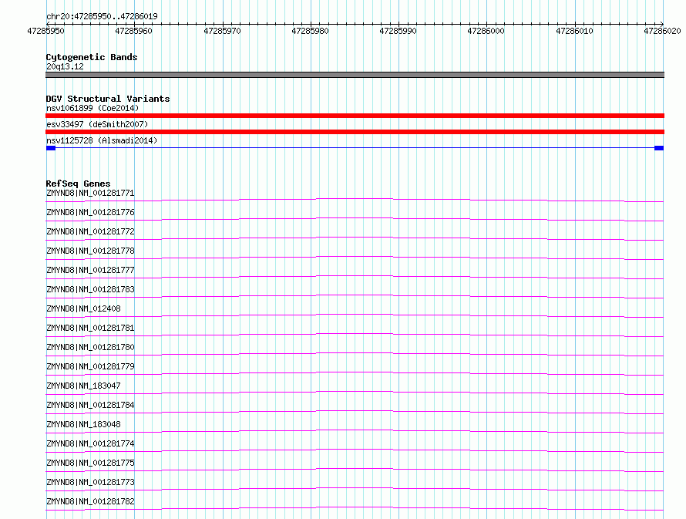
Task: Select transcript ZMYND8|NM_183047
Action: point(83,386)
